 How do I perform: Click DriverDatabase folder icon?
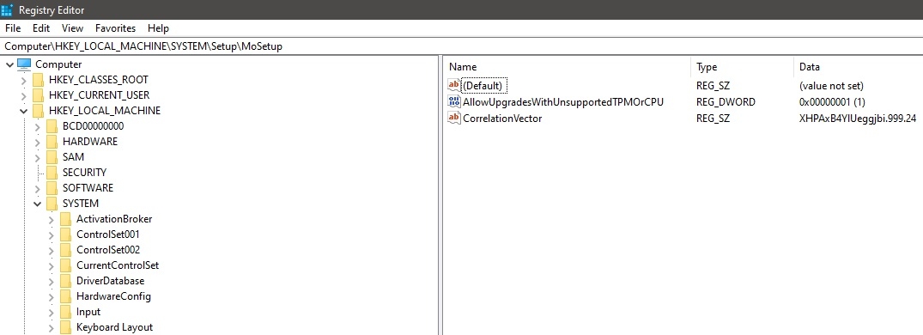point(66,281)
